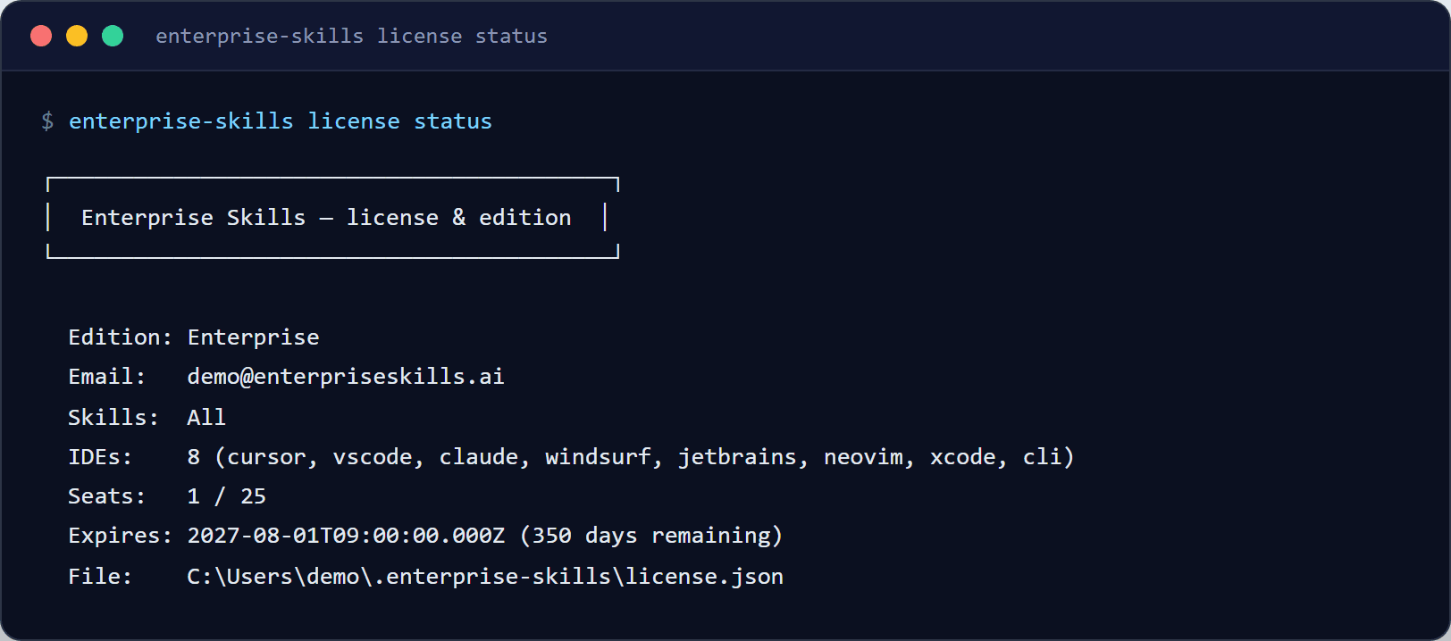Screen dimensions: 1451x641
Task: Click the 'Skills:' label
Action: coord(113,418)
